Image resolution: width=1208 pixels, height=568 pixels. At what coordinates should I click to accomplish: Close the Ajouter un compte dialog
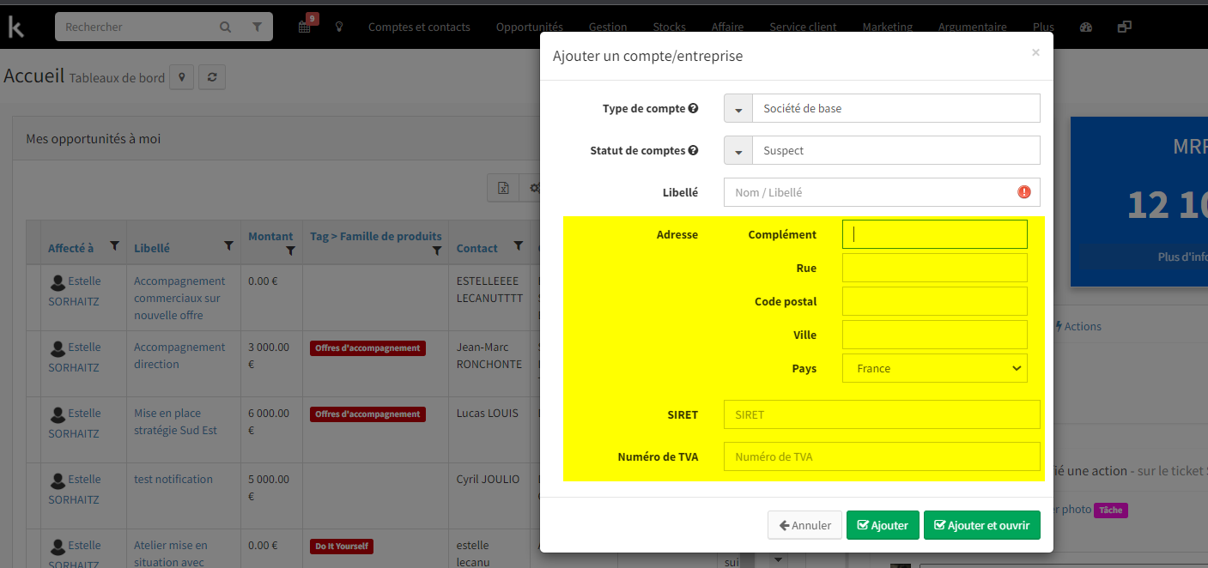[x=1035, y=52]
